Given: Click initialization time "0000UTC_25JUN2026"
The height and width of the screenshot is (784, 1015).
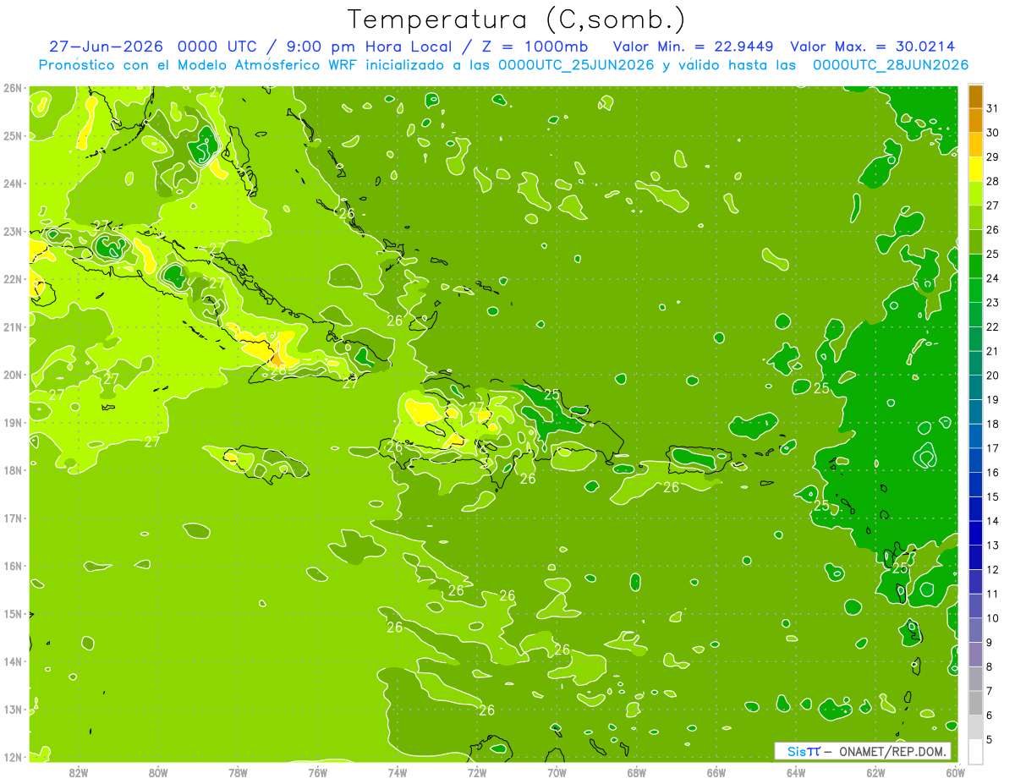Looking at the screenshot, I should click(x=576, y=65).
